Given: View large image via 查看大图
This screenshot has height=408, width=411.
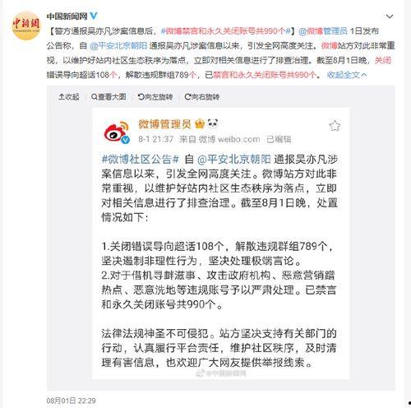Looking at the screenshot, I should coord(109,96).
